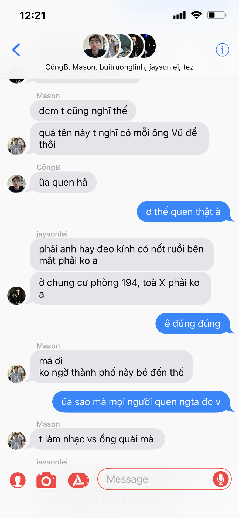Select the blue "ơ thế quen thật à" bubble
239x518 pixels.
[183, 212]
